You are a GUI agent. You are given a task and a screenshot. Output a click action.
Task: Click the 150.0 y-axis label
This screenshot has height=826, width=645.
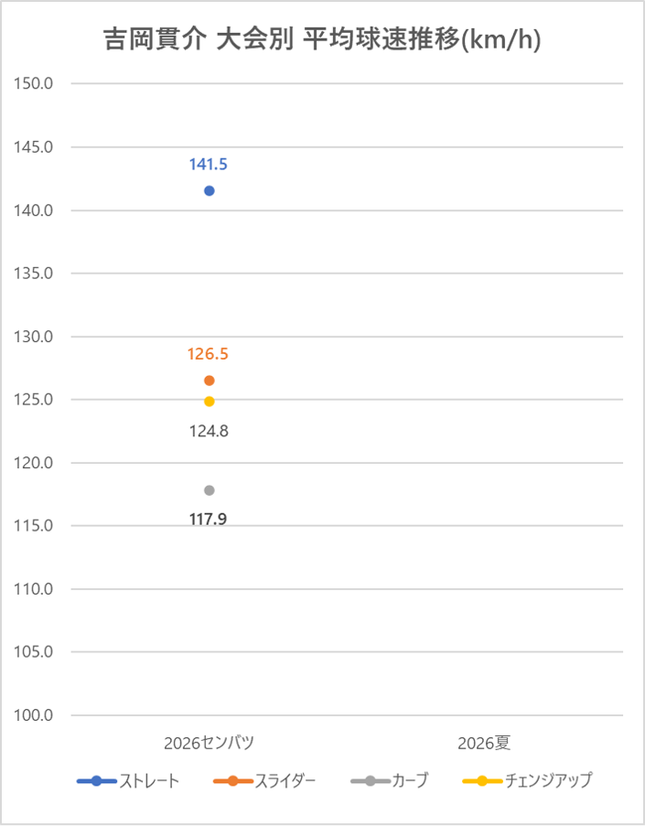[x=36, y=83]
